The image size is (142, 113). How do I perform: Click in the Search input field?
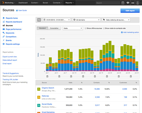pyautogui.click(x=108, y=3)
